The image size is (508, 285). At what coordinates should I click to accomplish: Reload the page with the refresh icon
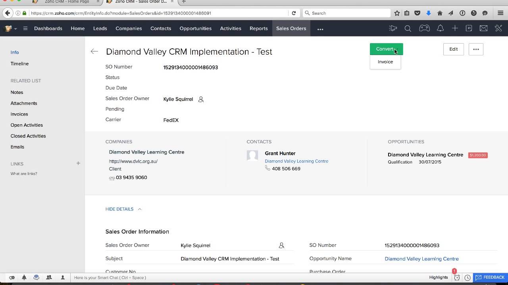[294, 13]
